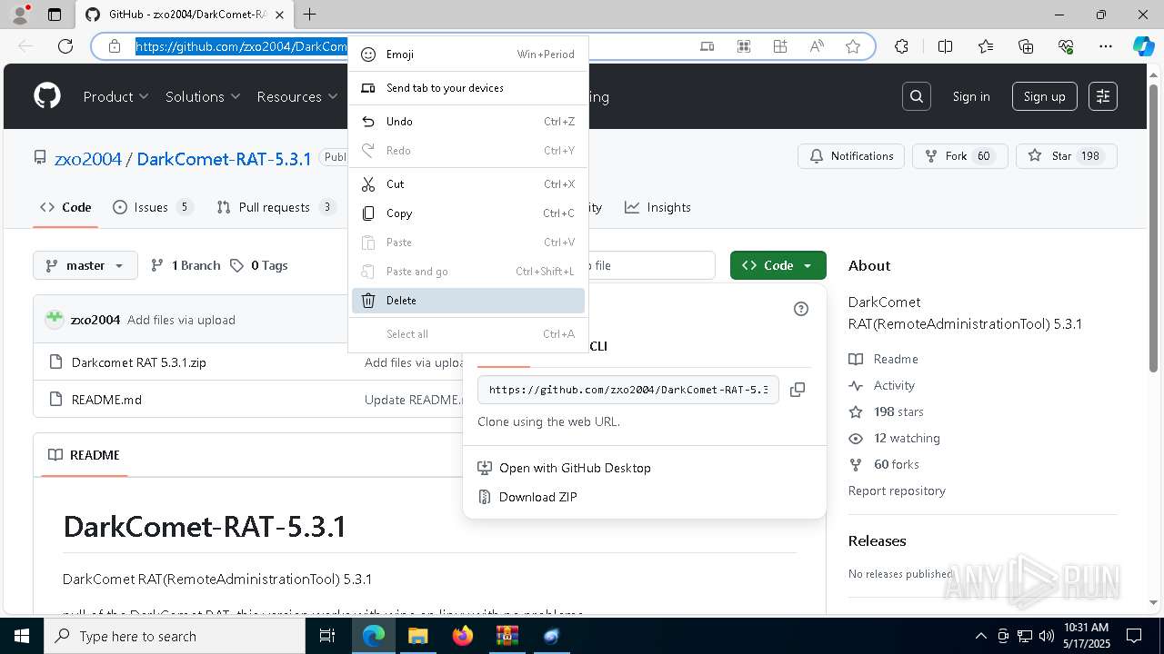Copy the clone URL to clipboard
The image size is (1164, 654).
[x=798, y=389]
